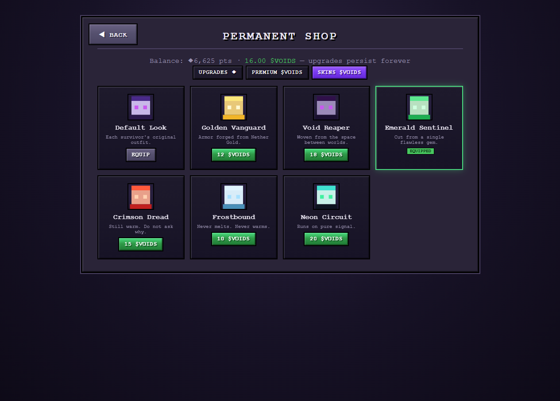Open the Premium $VOIDS tab
Screen dimensions: 560x401
tap(277, 73)
